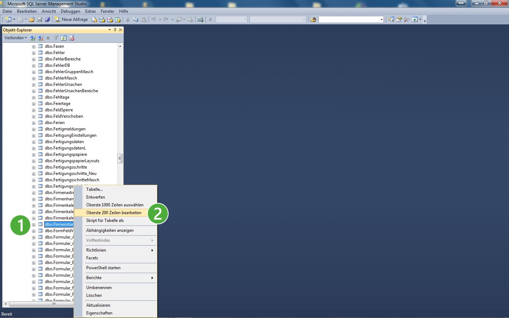Image resolution: width=509 pixels, height=318 pixels.
Task: Click the MDX query icon
Action: click(102, 19)
